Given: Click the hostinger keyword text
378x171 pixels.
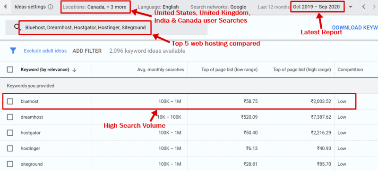Looking at the screenshot, I should pyautogui.click(x=30, y=148).
